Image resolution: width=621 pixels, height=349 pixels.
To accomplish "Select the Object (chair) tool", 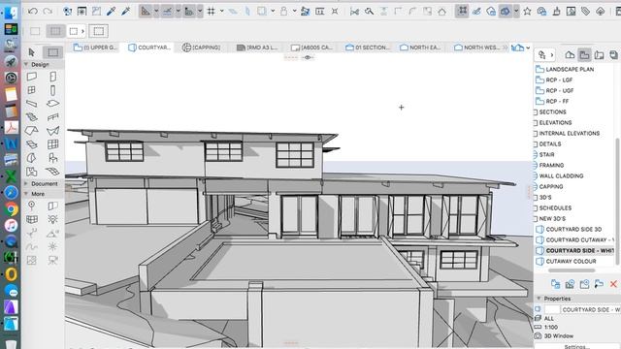I will click(52, 158).
